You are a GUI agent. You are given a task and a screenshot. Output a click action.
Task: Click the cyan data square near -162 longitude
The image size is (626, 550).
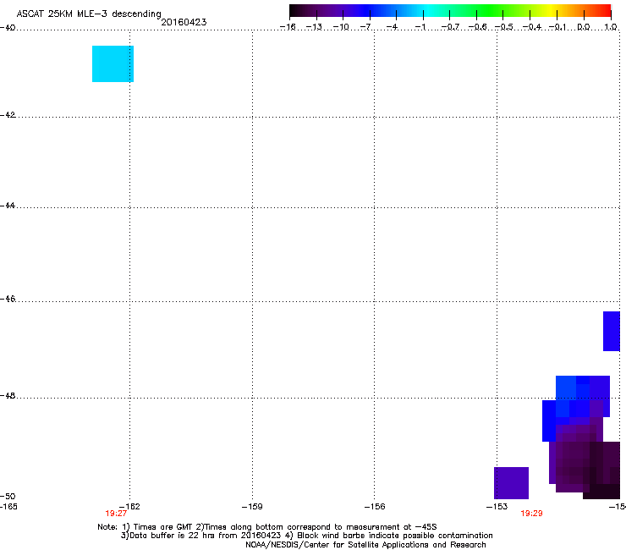[x=113, y=64]
